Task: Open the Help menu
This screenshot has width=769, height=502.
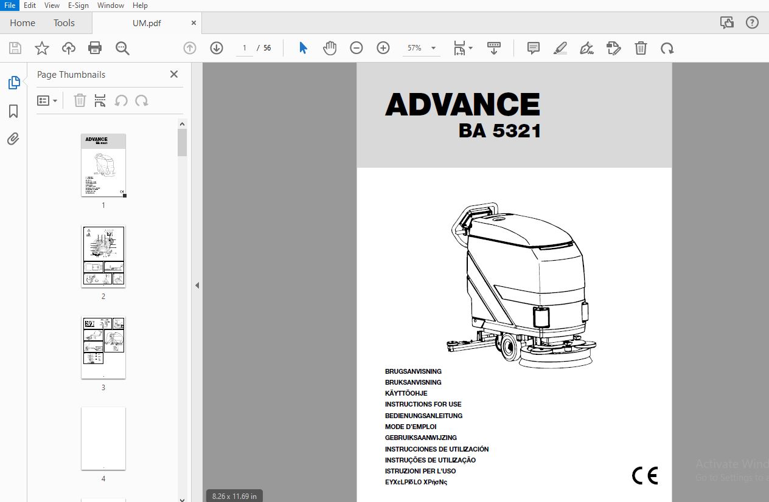Action: [x=141, y=5]
